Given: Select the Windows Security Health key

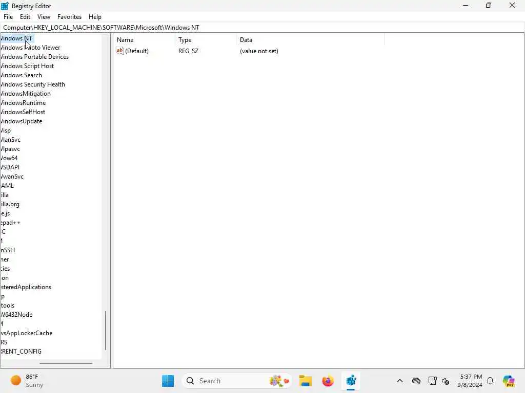Looking at the screenshot, I should tap(32, 84).
